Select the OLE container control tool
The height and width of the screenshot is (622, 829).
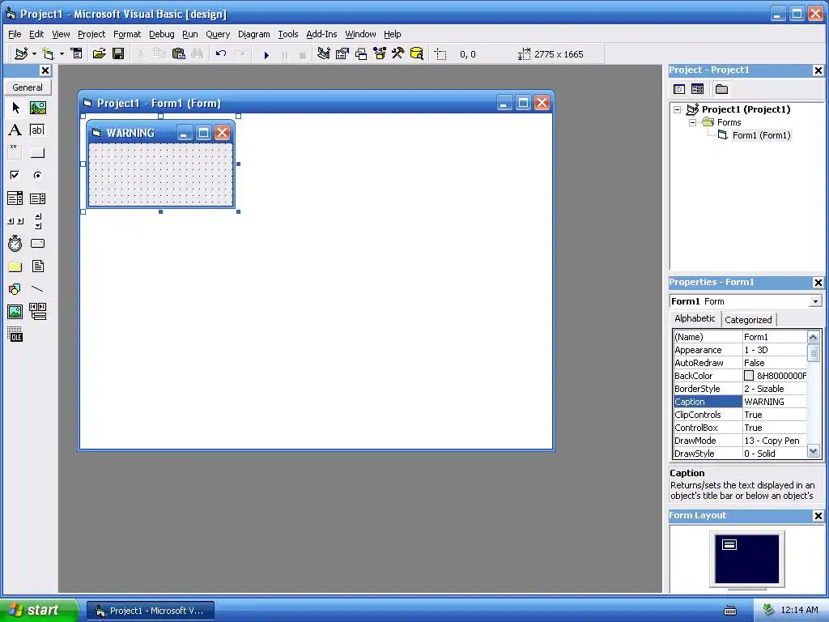[x=15, y=334]
